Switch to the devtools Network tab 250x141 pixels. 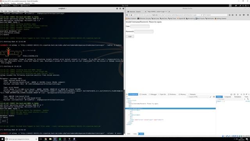coord(192,94)
